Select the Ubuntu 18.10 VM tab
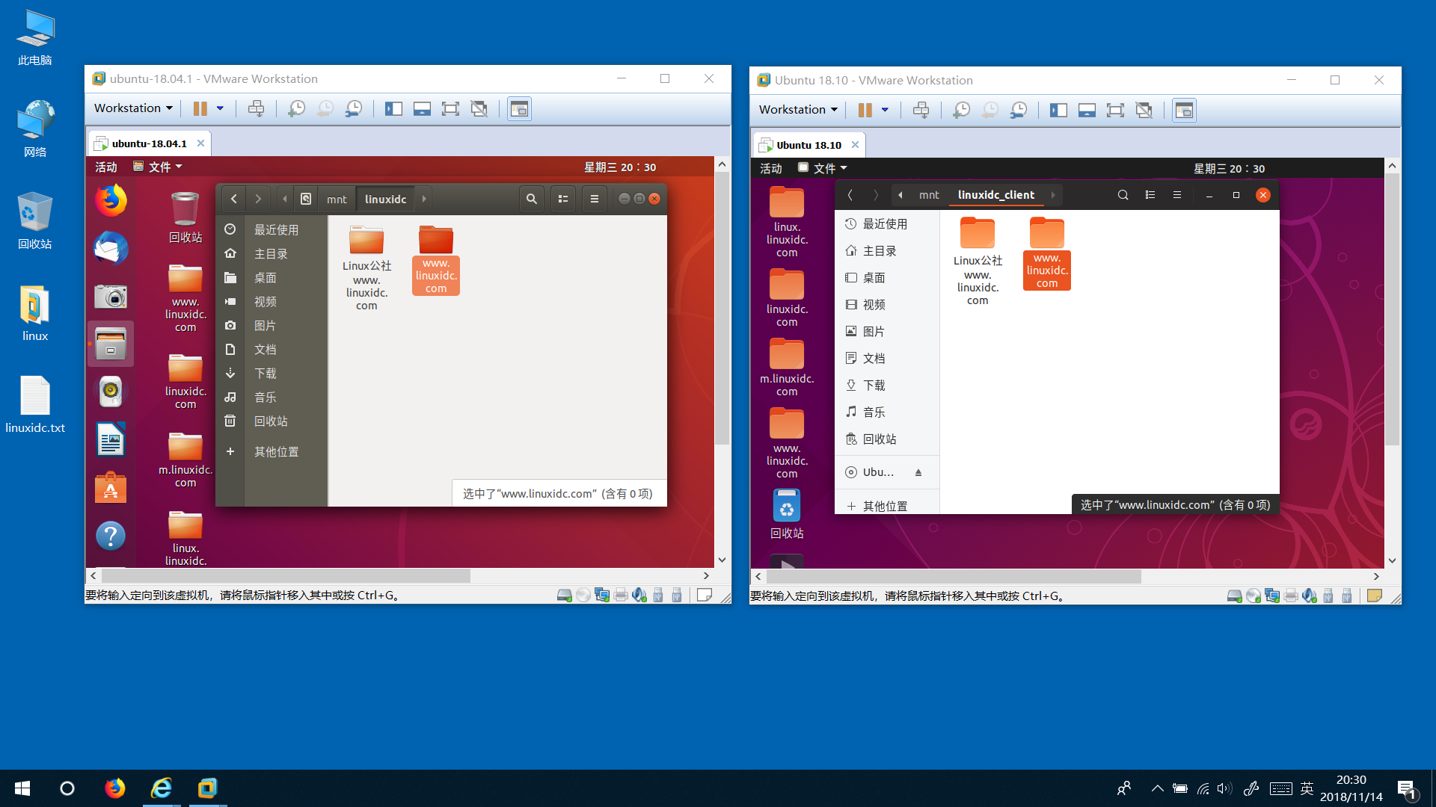This screenshot has height=807, width=1436. click(807, 145)
